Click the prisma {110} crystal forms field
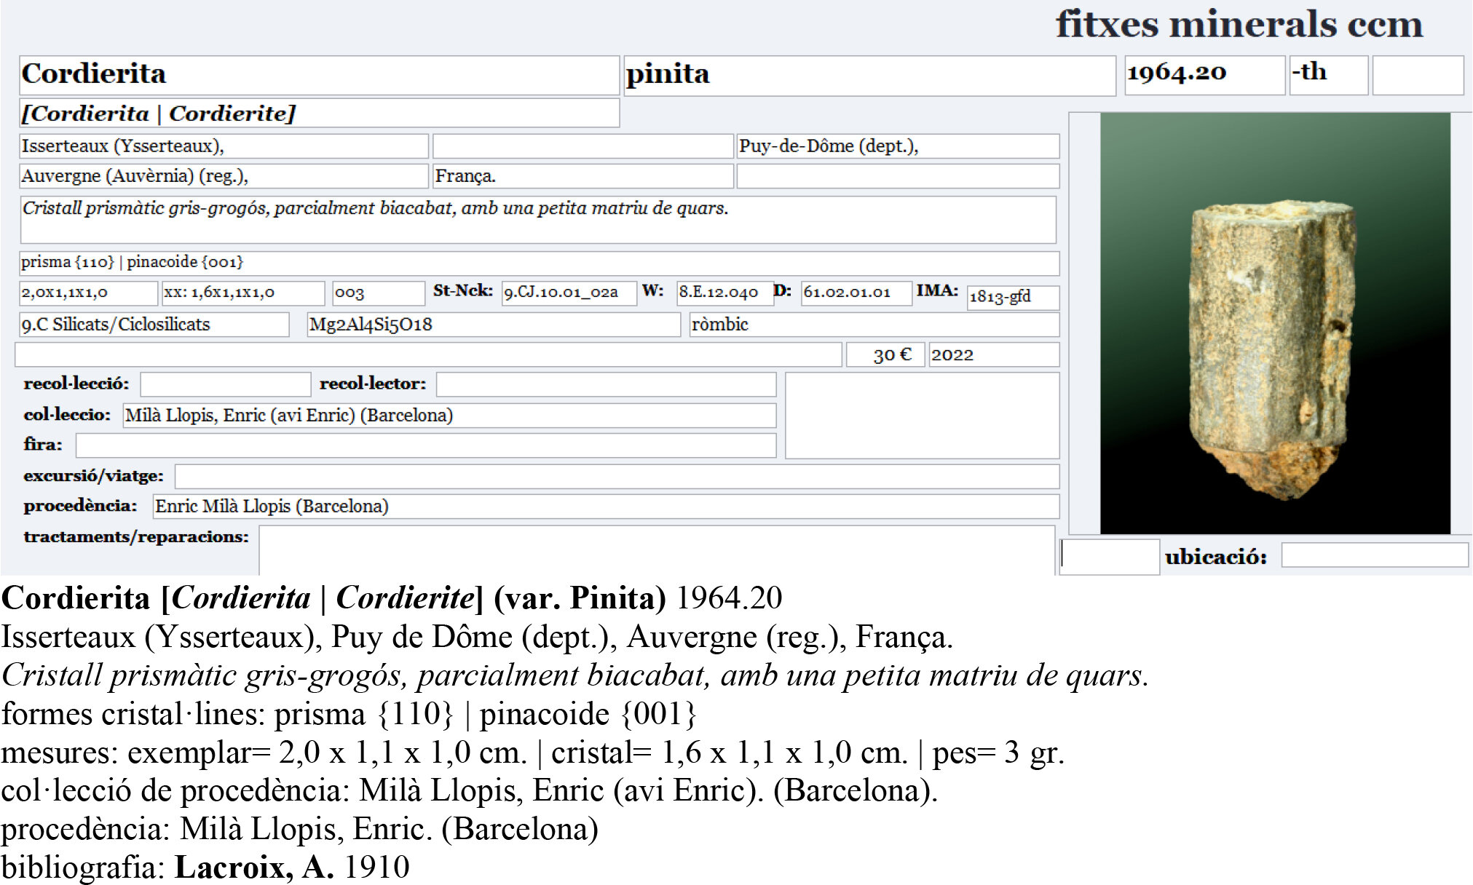Image resolution: width=1473 pixels, height=885 pixels. point(539,263)
